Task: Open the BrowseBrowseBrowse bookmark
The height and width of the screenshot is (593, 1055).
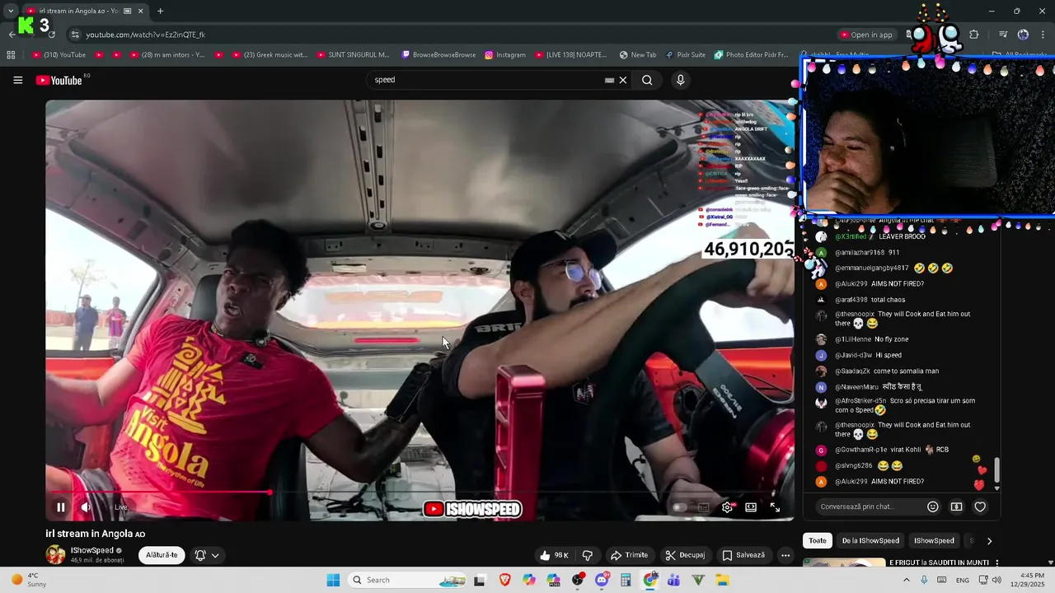Action: [x=438, y=55]
